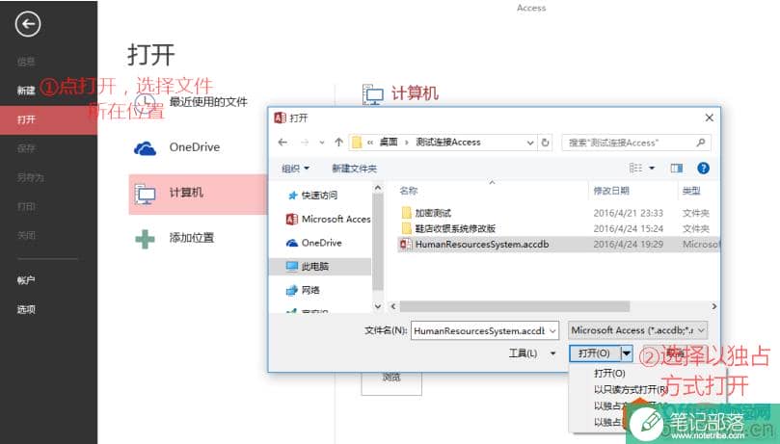Go up one folder level
Image resolution: width=780 pixels, height=444 pixels.
pos(338,143)
